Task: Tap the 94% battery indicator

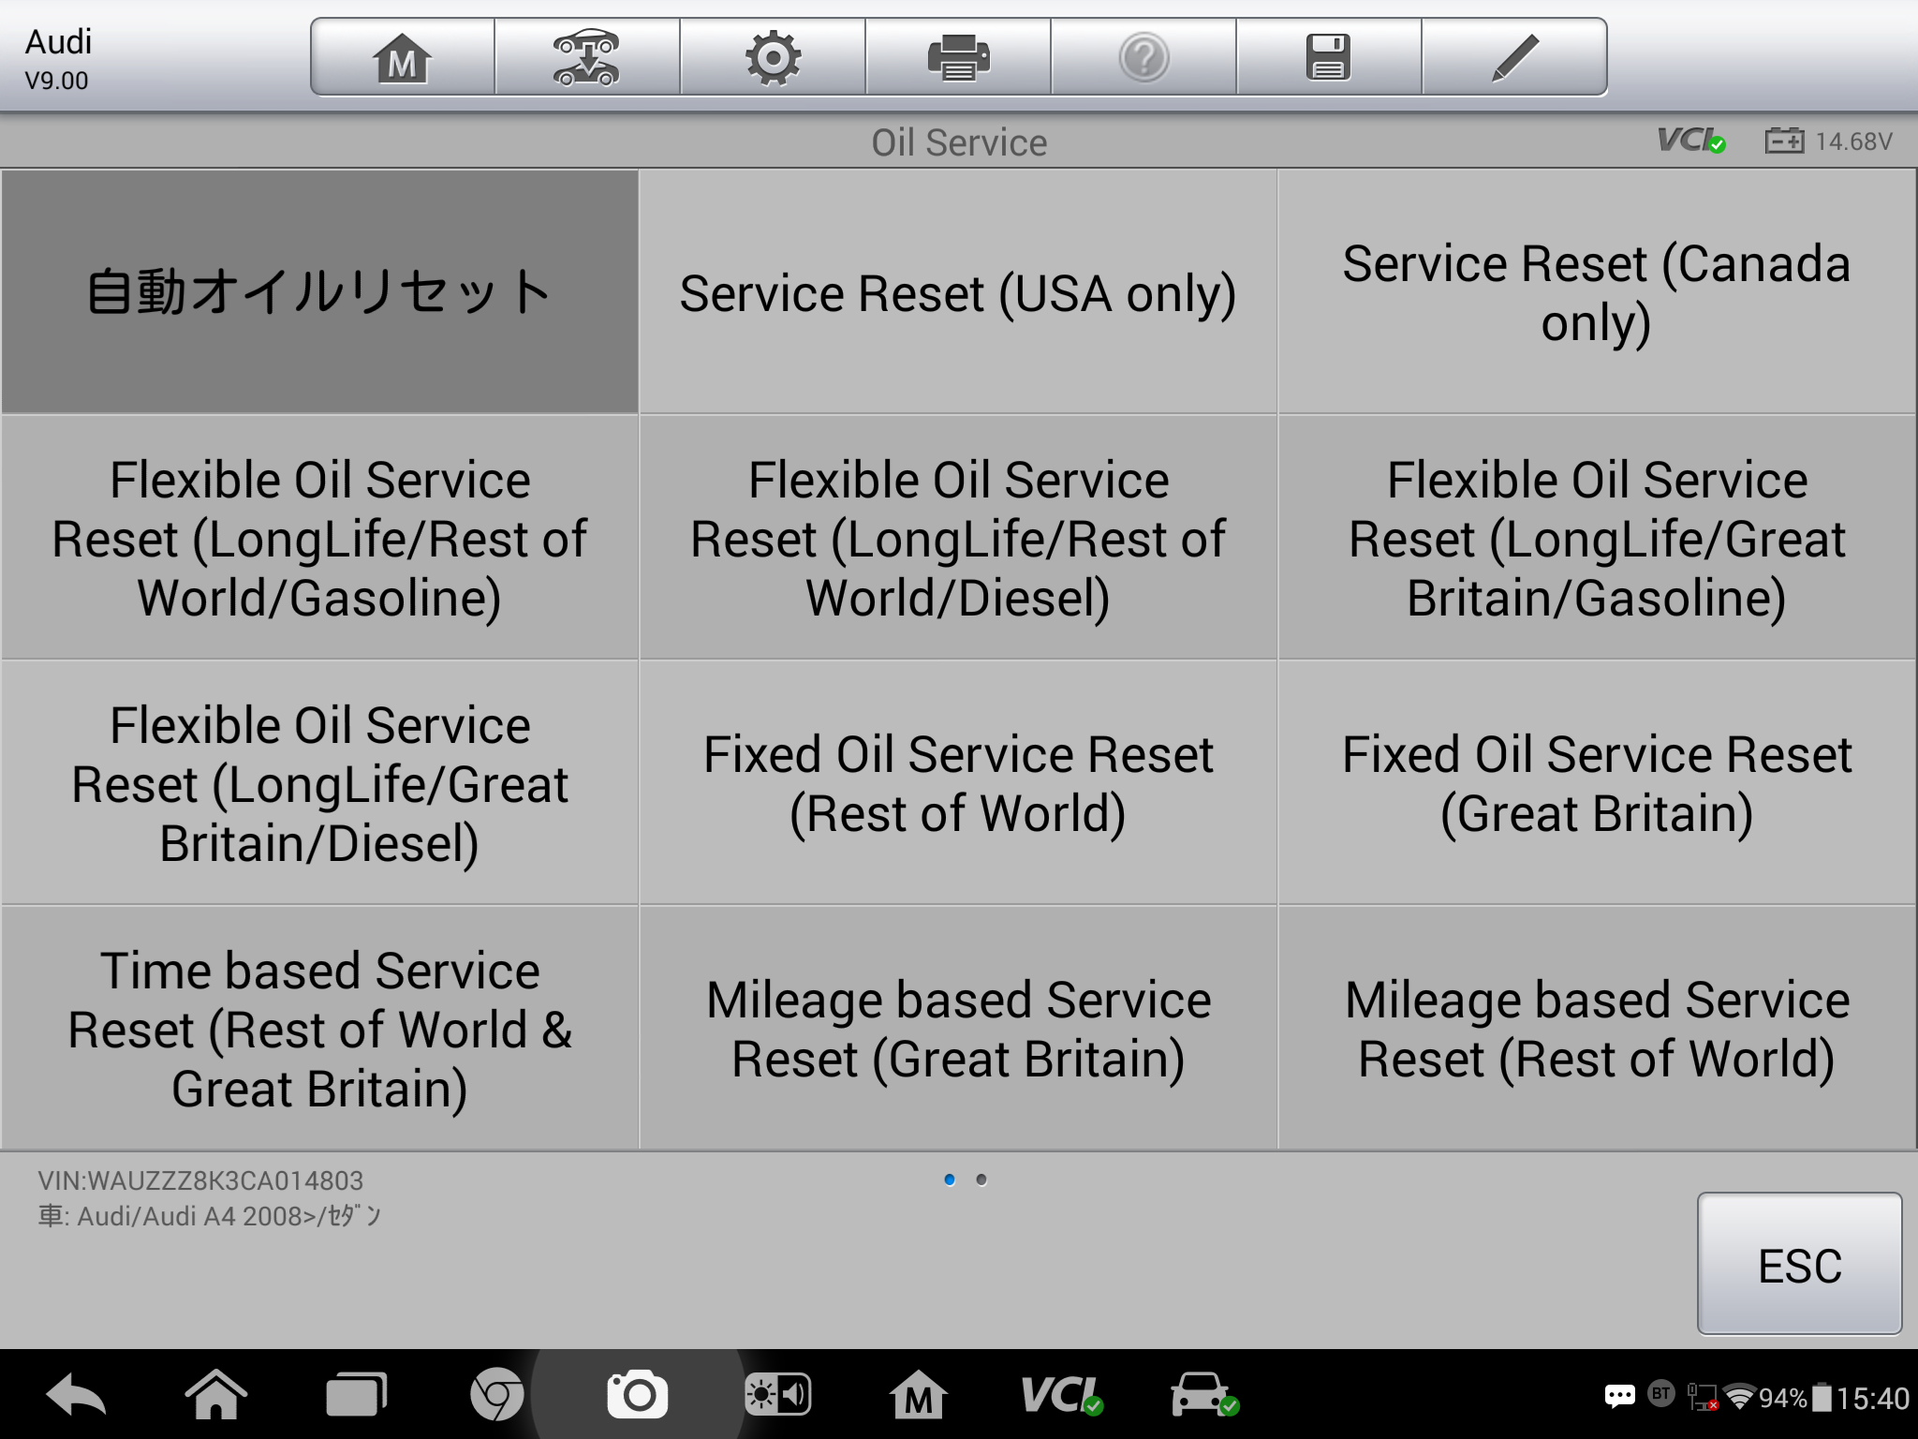Action: (1794, 1398)
